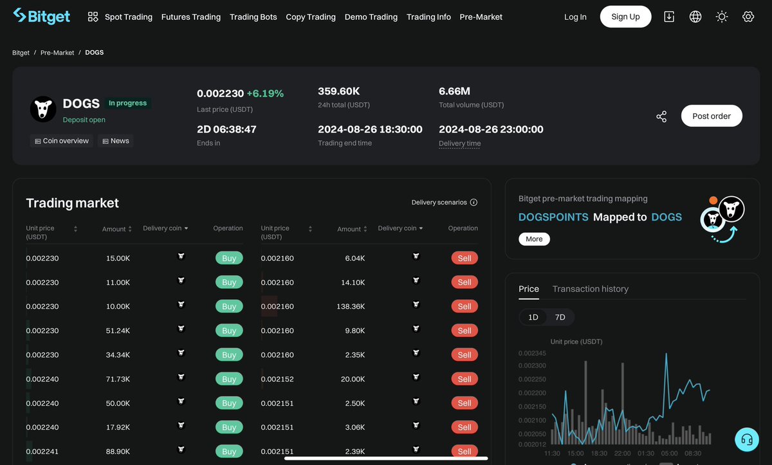The height and width of the screenshot is (465, 772).
Task: Open the apps grid menu icon
Action: pos(93,17)
